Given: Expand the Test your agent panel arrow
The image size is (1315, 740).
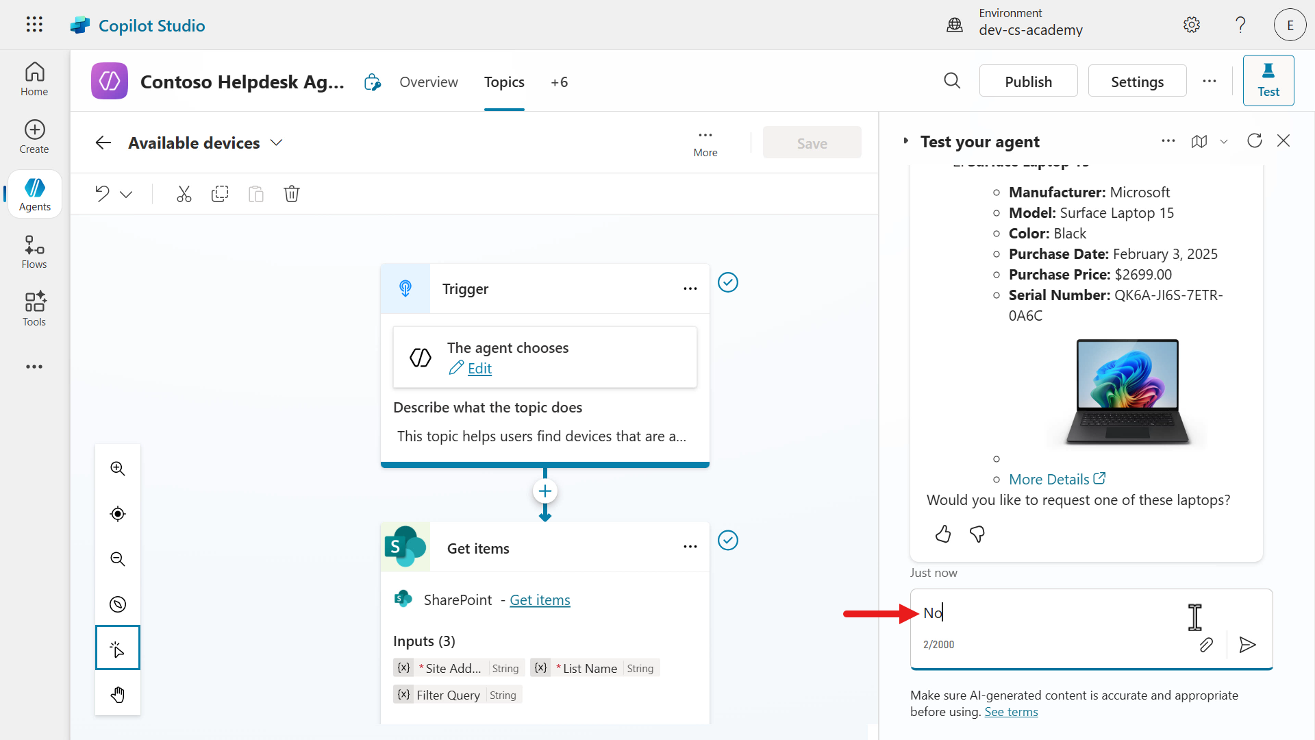Looking at the screenshot, I should click(905, 141).
